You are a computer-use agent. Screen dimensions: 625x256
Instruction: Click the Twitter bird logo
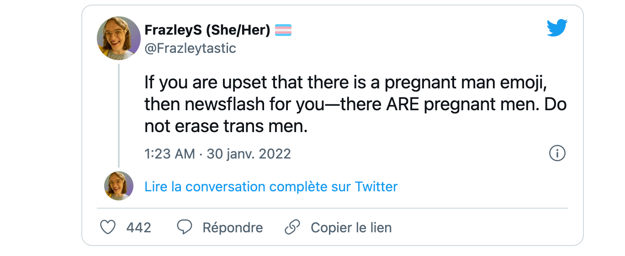[557, 28]
